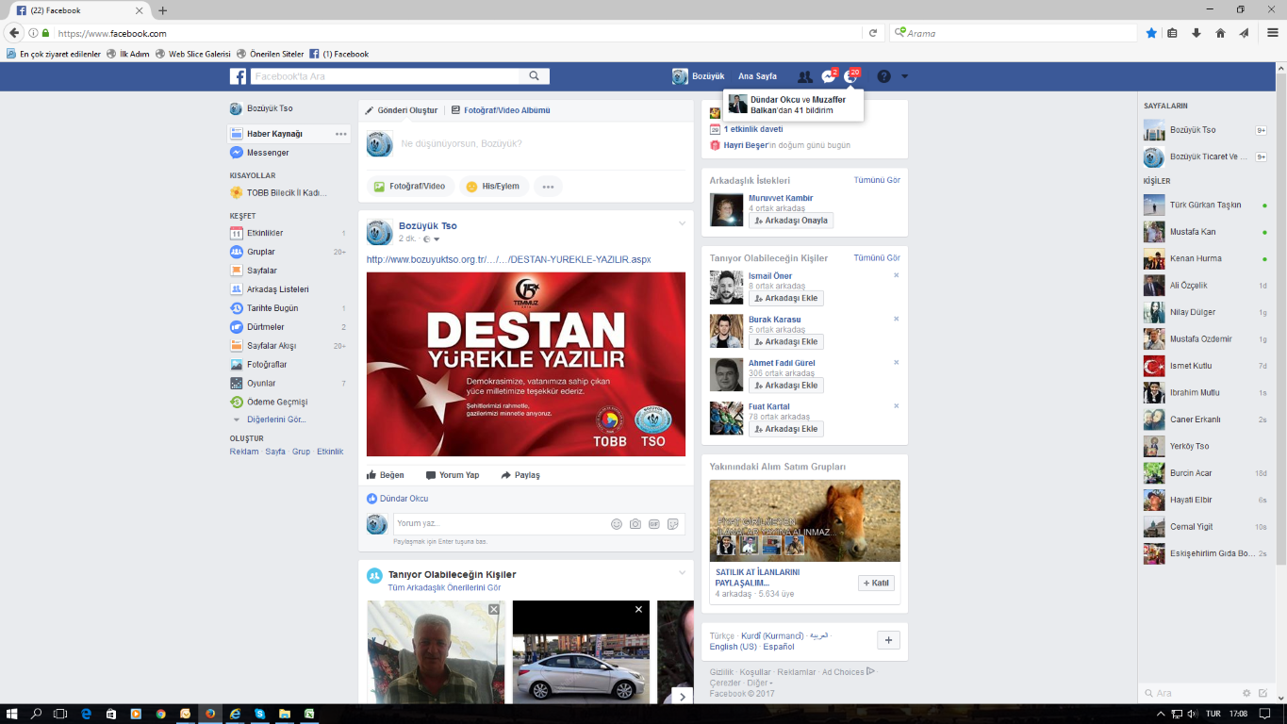Click the Facebook'ta Ara search field
This screenshot has width=1287, height=724.
coord(385,76)
